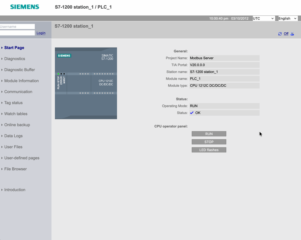301x240 pixels.
Task: Navigate to Tag status
Action: point(14,103)
